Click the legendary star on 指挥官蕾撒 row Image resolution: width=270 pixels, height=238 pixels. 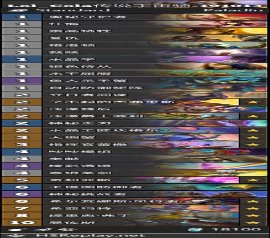pos(253,144)
